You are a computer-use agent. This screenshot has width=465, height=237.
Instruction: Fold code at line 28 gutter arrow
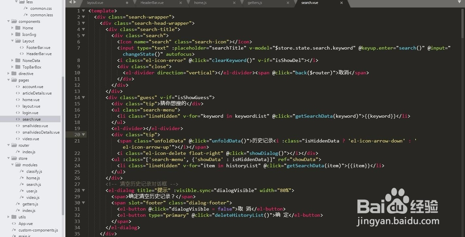pos(84,190)
